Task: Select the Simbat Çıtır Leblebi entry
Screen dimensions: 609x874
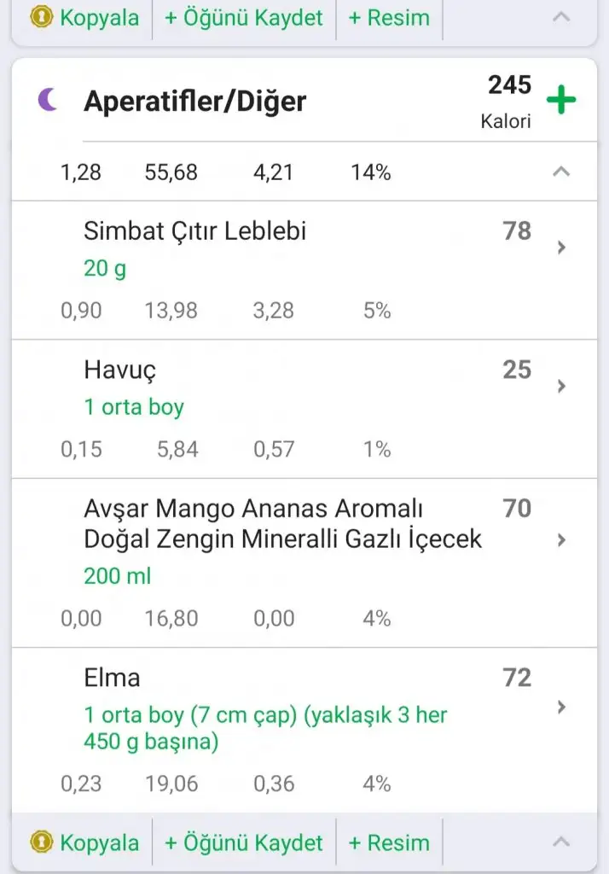Action: 195,231
